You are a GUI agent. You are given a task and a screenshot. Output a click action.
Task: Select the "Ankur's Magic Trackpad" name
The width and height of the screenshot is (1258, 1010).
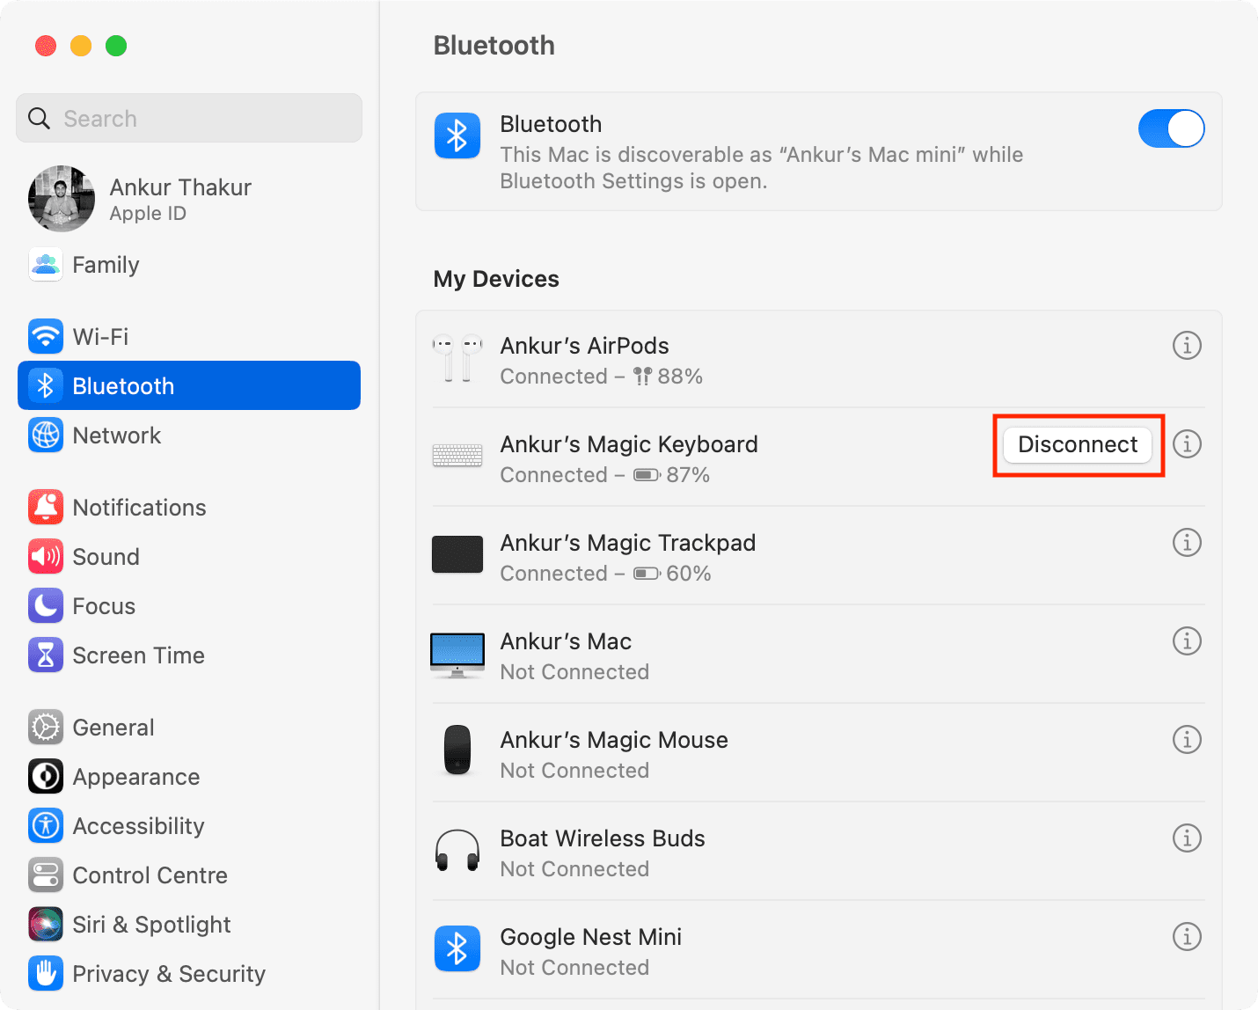628,543
